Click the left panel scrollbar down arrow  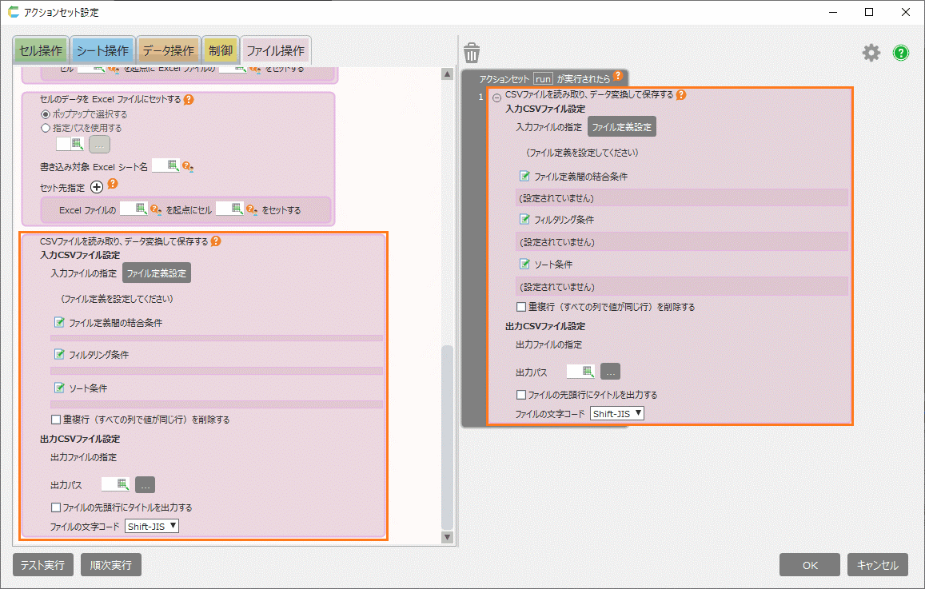pyautogui.click(x=447, y=538)
